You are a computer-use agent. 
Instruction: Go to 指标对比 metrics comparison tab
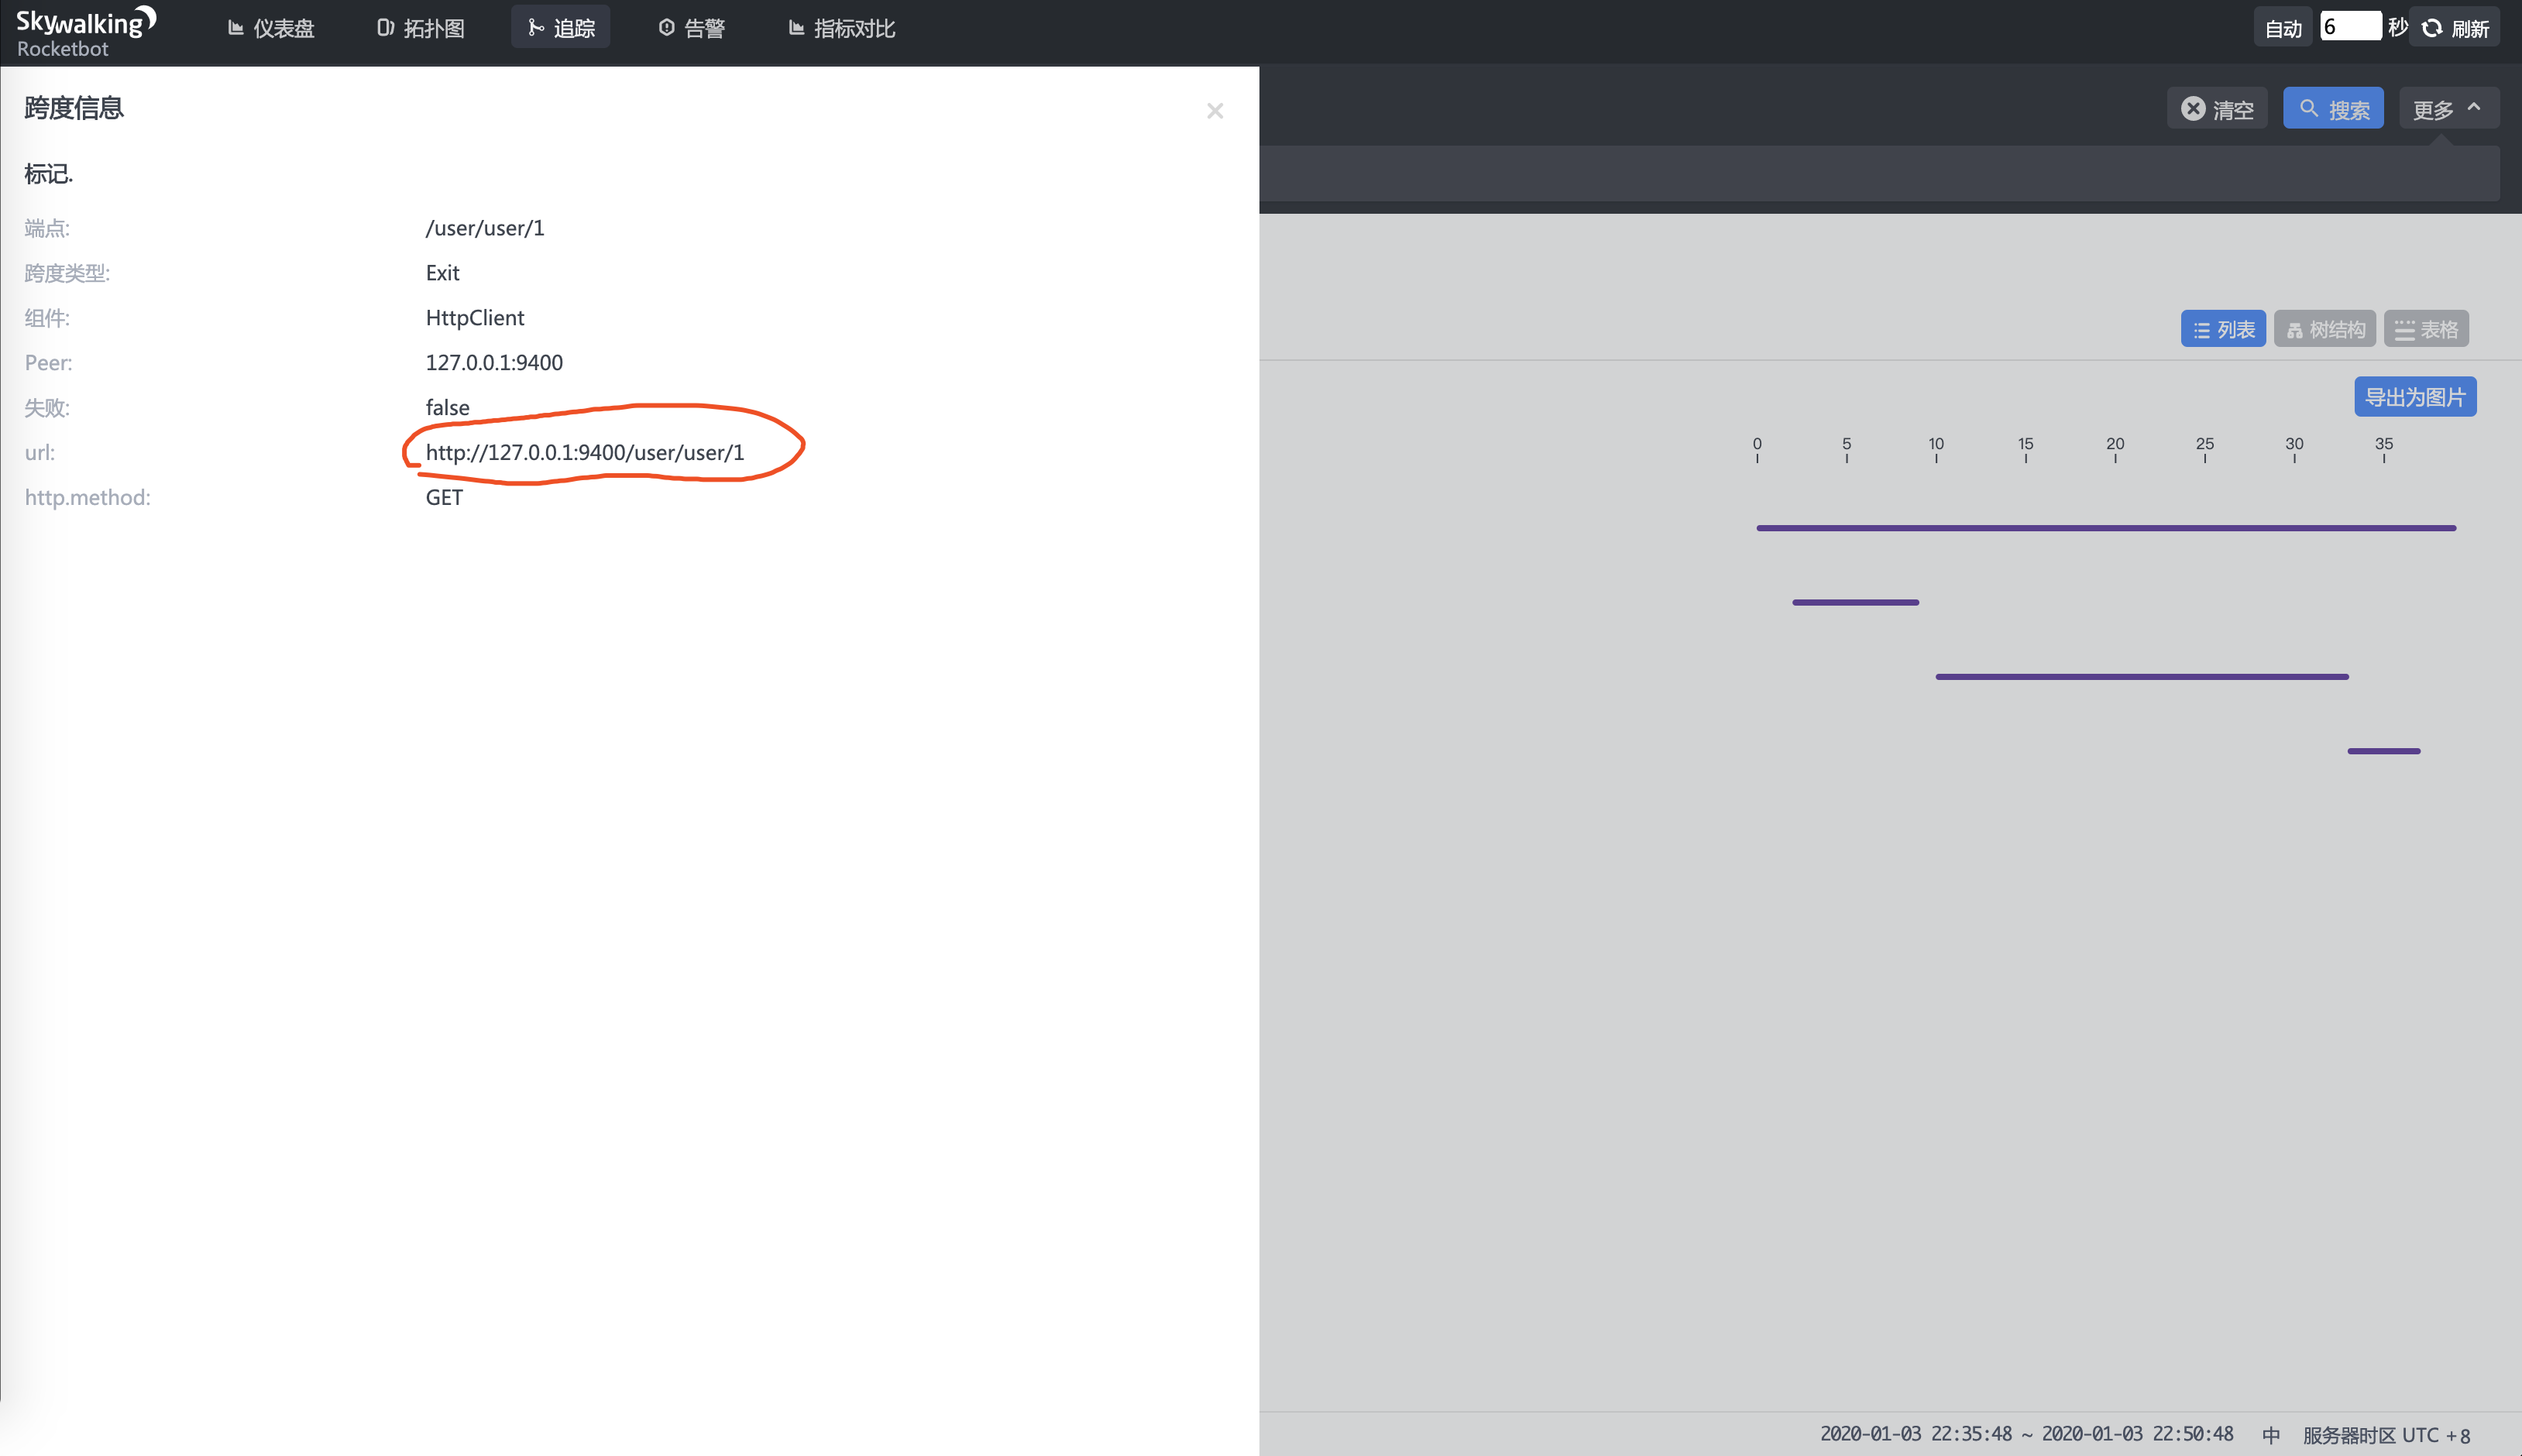coord(842,28)
